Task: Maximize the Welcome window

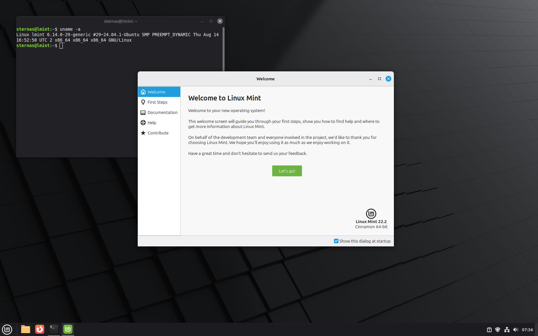Action: pyautogui.click(x=379, y=79)
